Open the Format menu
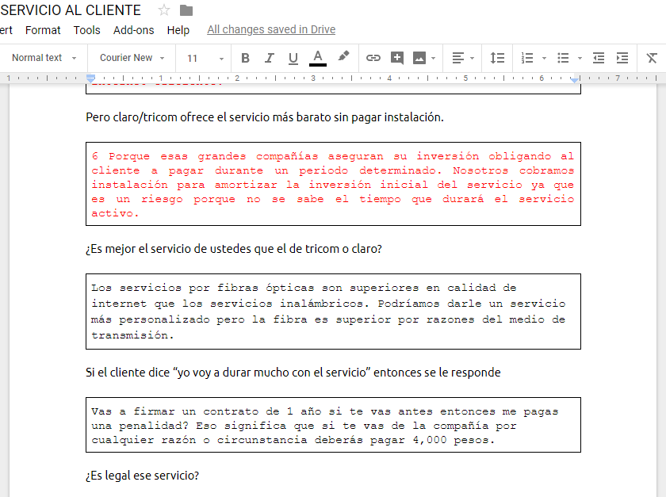The image size is (666, 497). (43, 30)
